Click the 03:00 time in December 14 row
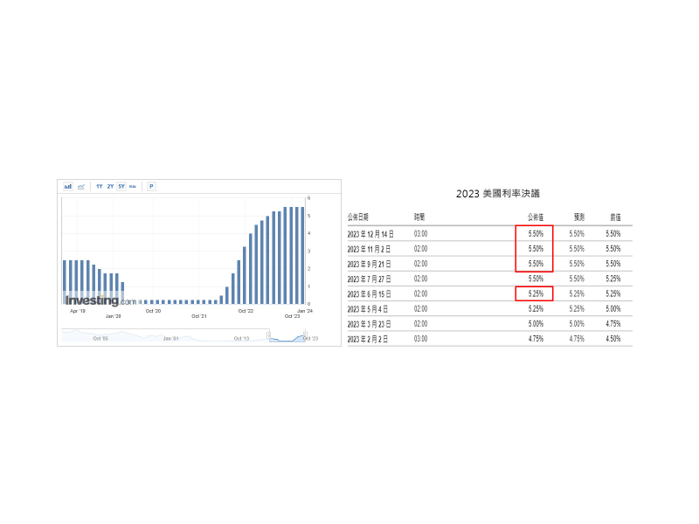 tap(420, 234)
